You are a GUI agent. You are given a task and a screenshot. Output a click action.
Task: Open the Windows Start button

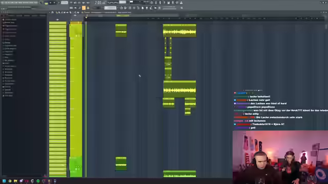4,181
